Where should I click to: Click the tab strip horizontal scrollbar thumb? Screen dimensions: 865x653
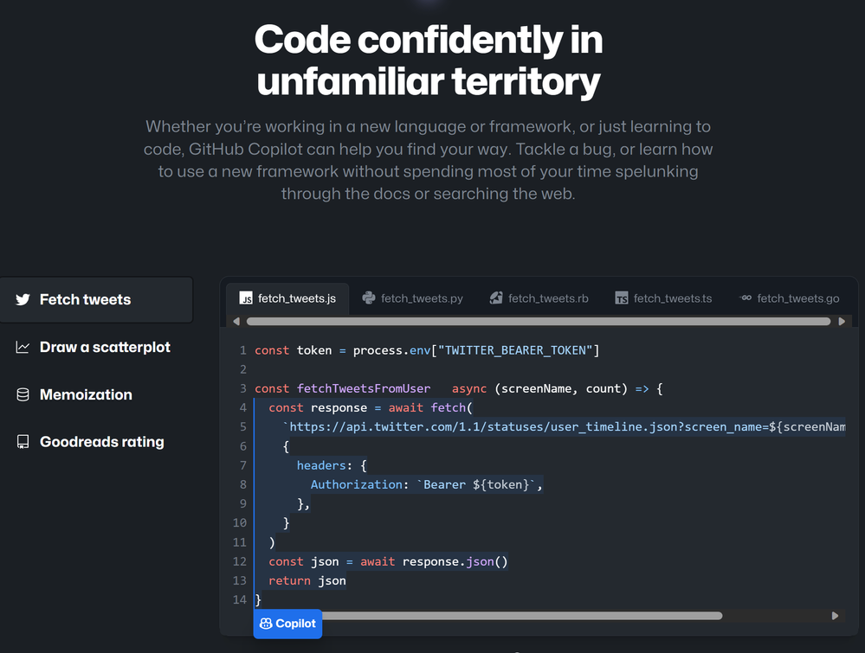pos(539,321)
